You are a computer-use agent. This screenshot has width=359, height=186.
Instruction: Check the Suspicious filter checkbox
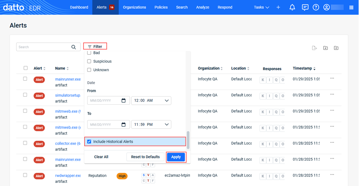click(x=89, y=61)
